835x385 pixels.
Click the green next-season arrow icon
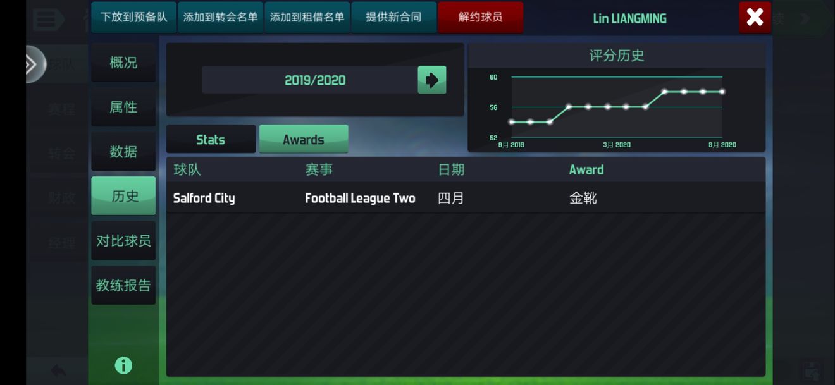pyautogui.click(x=432, y=80)
